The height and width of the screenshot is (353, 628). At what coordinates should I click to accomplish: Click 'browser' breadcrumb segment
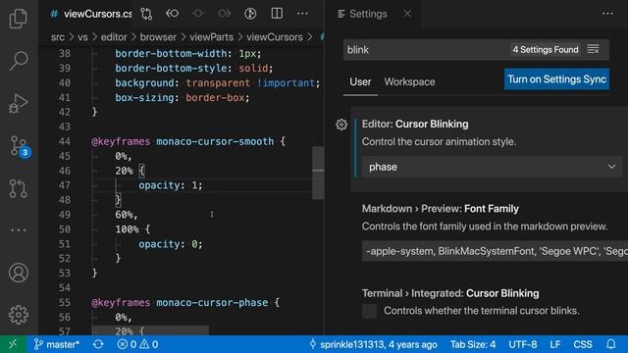(x=158, y=37)
